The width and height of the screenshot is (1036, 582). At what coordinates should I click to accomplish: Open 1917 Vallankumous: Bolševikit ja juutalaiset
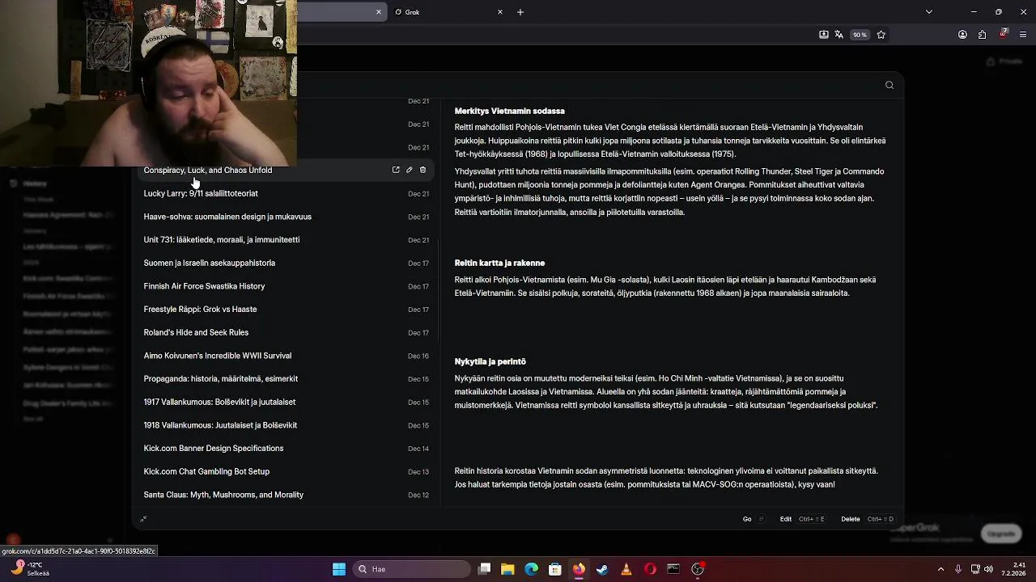(x=219, y=403)
